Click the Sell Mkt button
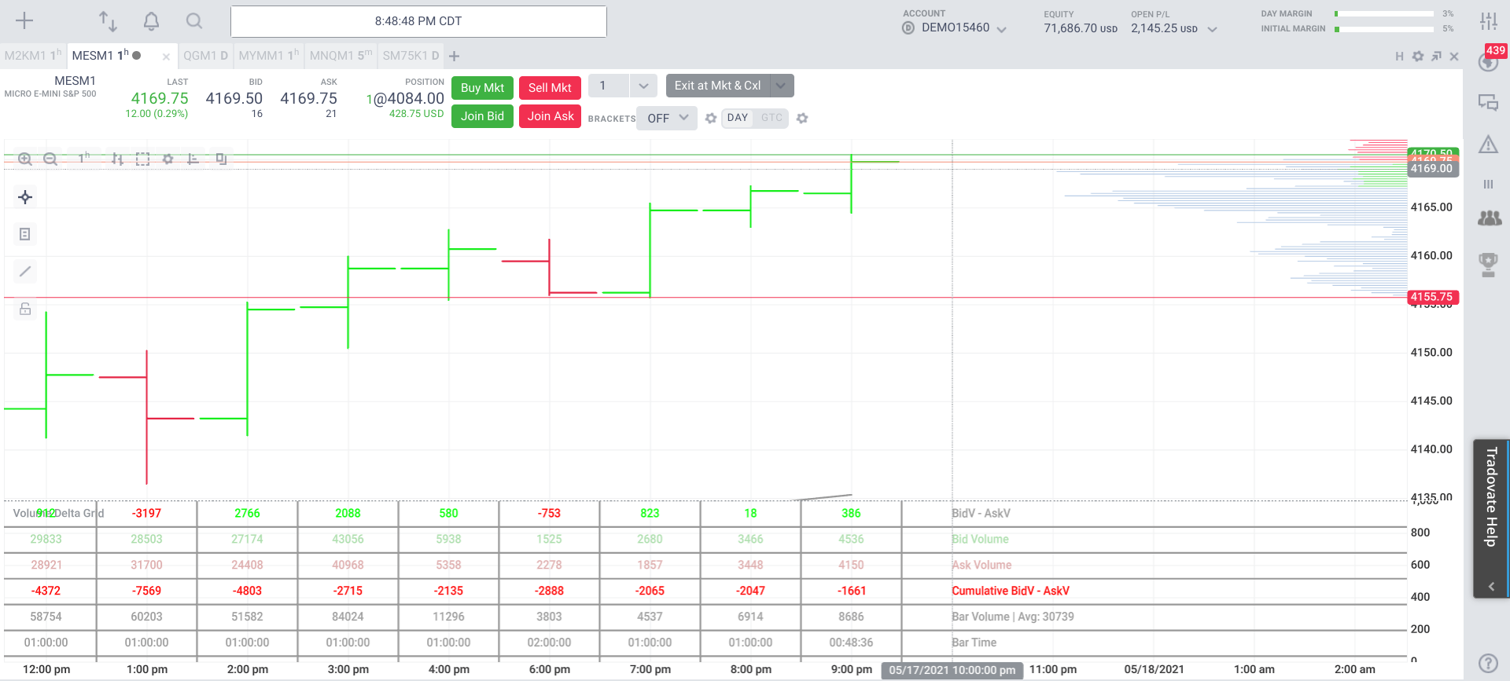 pyautogui.click(x=550, y=88)
